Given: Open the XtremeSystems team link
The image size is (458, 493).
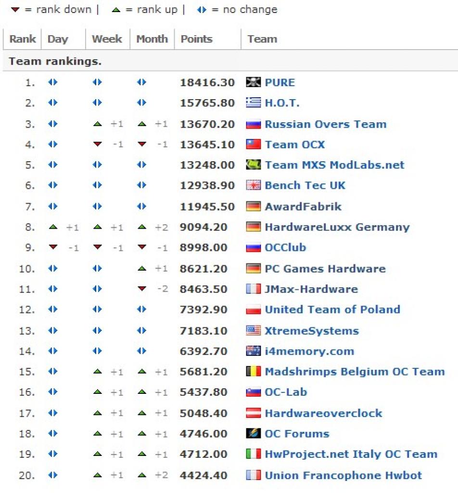Looking at the screenshot, I should (312, 331).
